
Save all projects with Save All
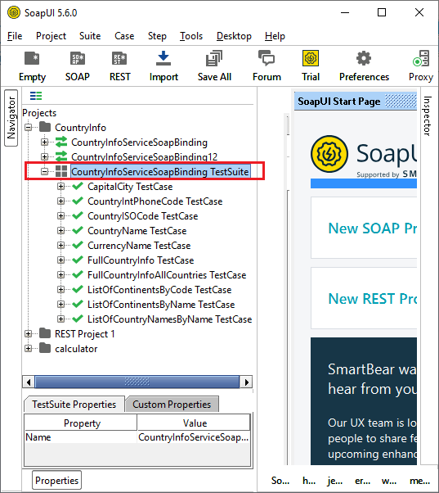[214, 58]
